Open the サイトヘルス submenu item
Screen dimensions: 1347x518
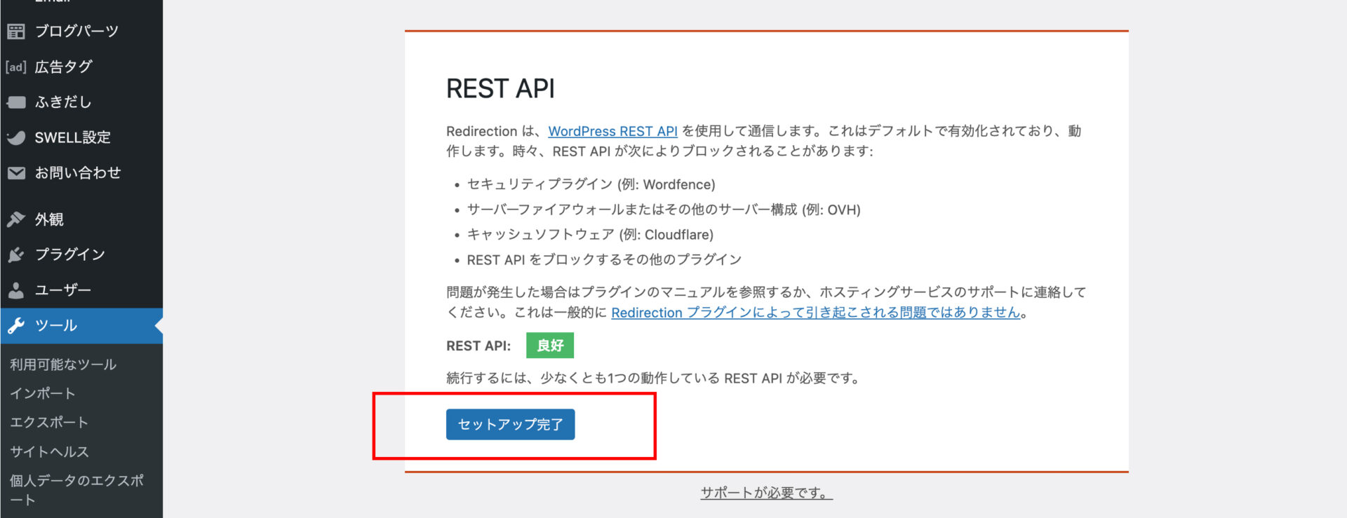tap(50, 451)
